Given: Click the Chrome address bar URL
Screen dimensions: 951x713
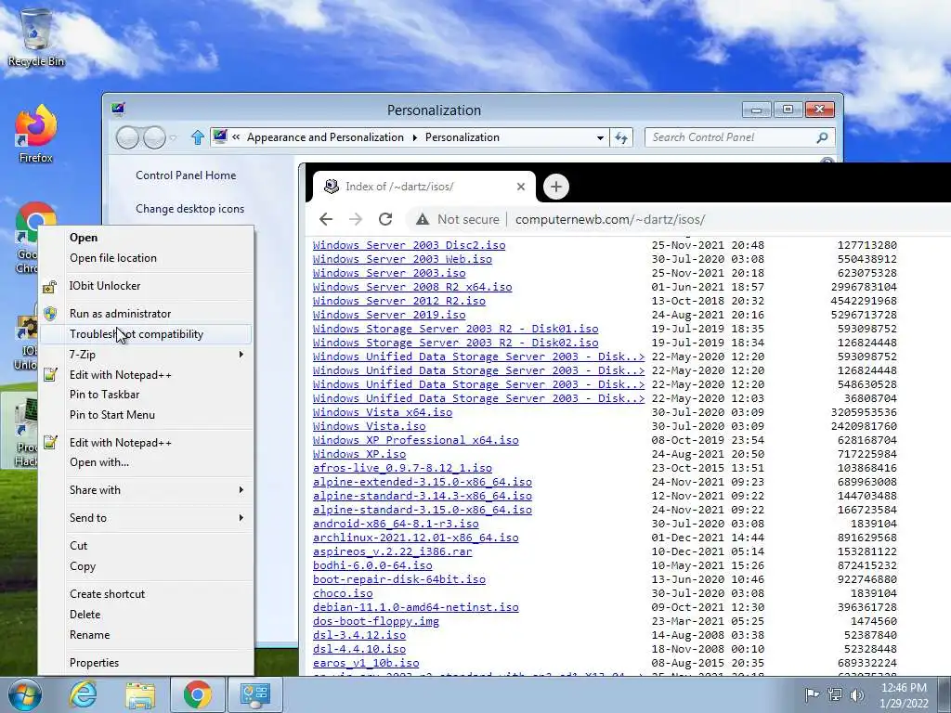Looking at the screenshot, I should click(x=610, y=219).
